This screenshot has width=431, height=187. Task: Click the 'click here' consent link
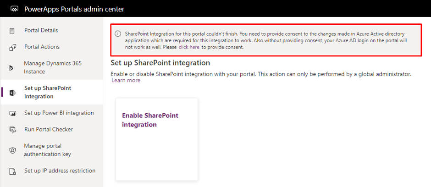click(x=189, y=47)
